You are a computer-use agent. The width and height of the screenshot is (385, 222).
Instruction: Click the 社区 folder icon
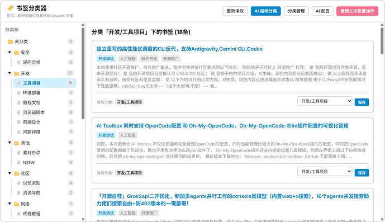tap(16, 173)
